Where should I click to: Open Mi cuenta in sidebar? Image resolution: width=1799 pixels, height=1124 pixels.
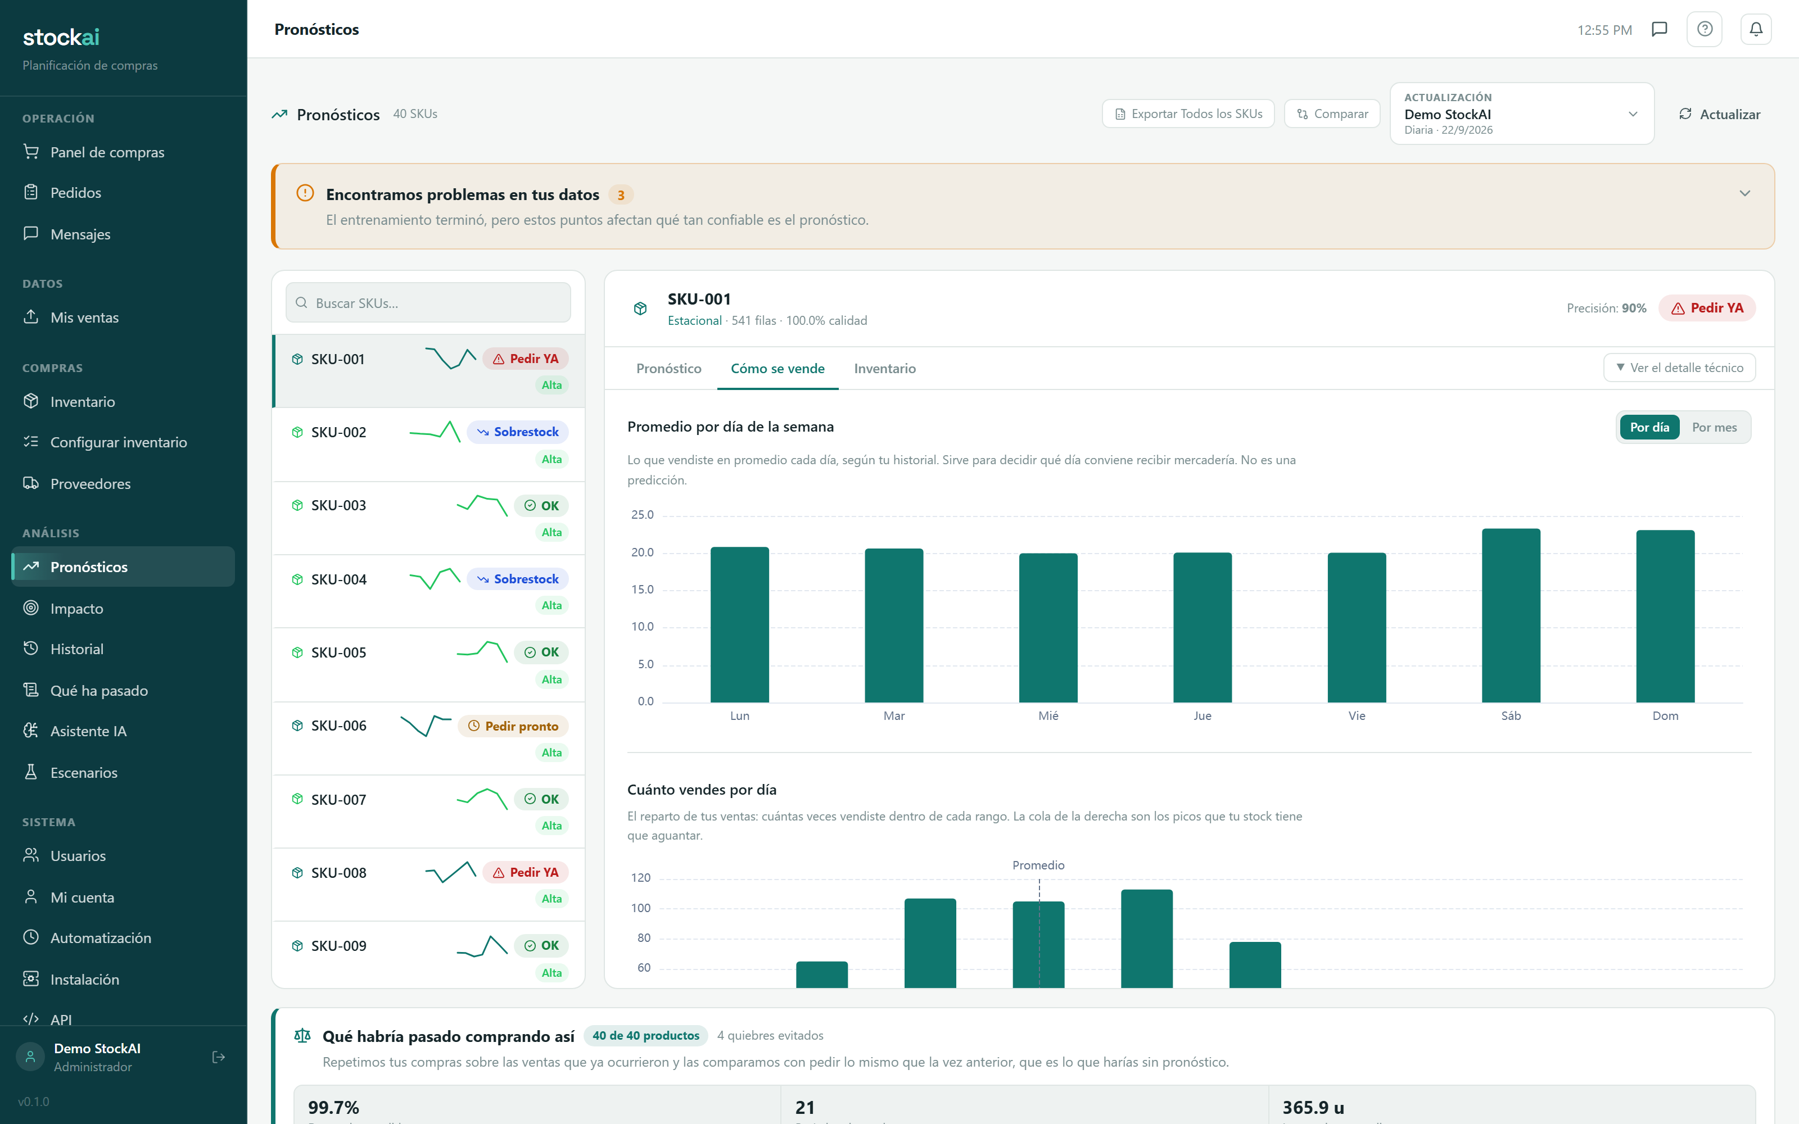click(x=124, y=898)
